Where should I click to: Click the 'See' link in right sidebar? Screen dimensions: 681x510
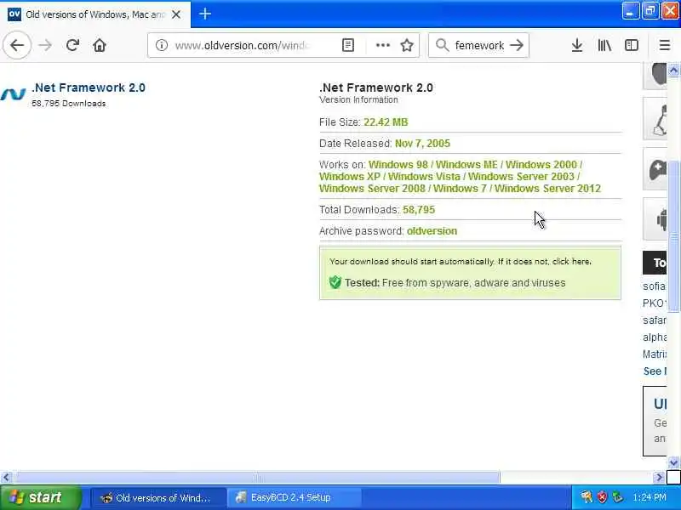pyautogui.click(x=654, y=371)
